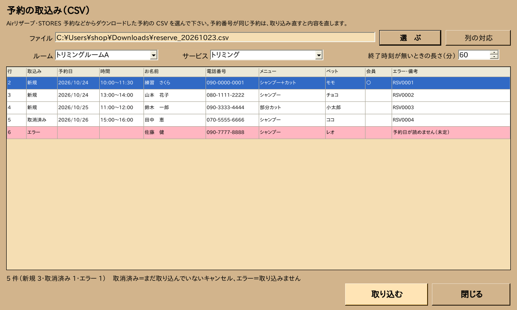Click the 時間 column header
The height and width of the screenshot is (310, 517).
[x=122, y=71]
